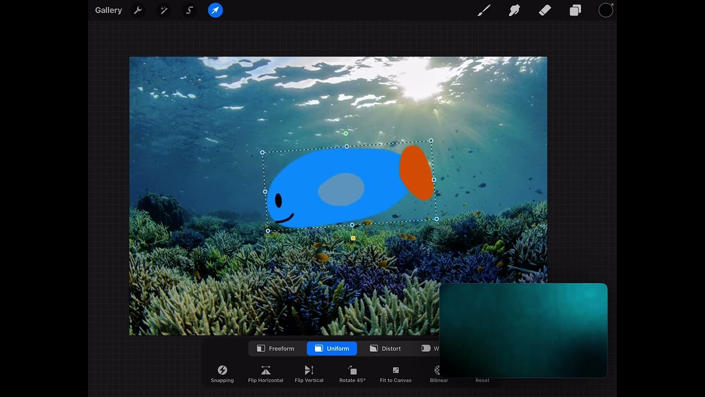Tap the right edge middle transform handle
Screen dimensions: 705x397
pyautogui.click(x=434, y=180)
